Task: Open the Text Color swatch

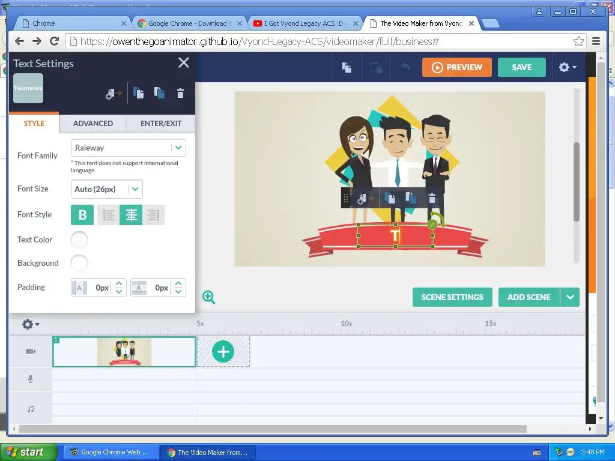Action: pos(79,240)
